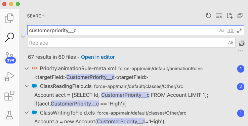The width and height of the screenshot is (248, 126).
Task: Toggle Match Case option
Action: click(x=222, y=30)
